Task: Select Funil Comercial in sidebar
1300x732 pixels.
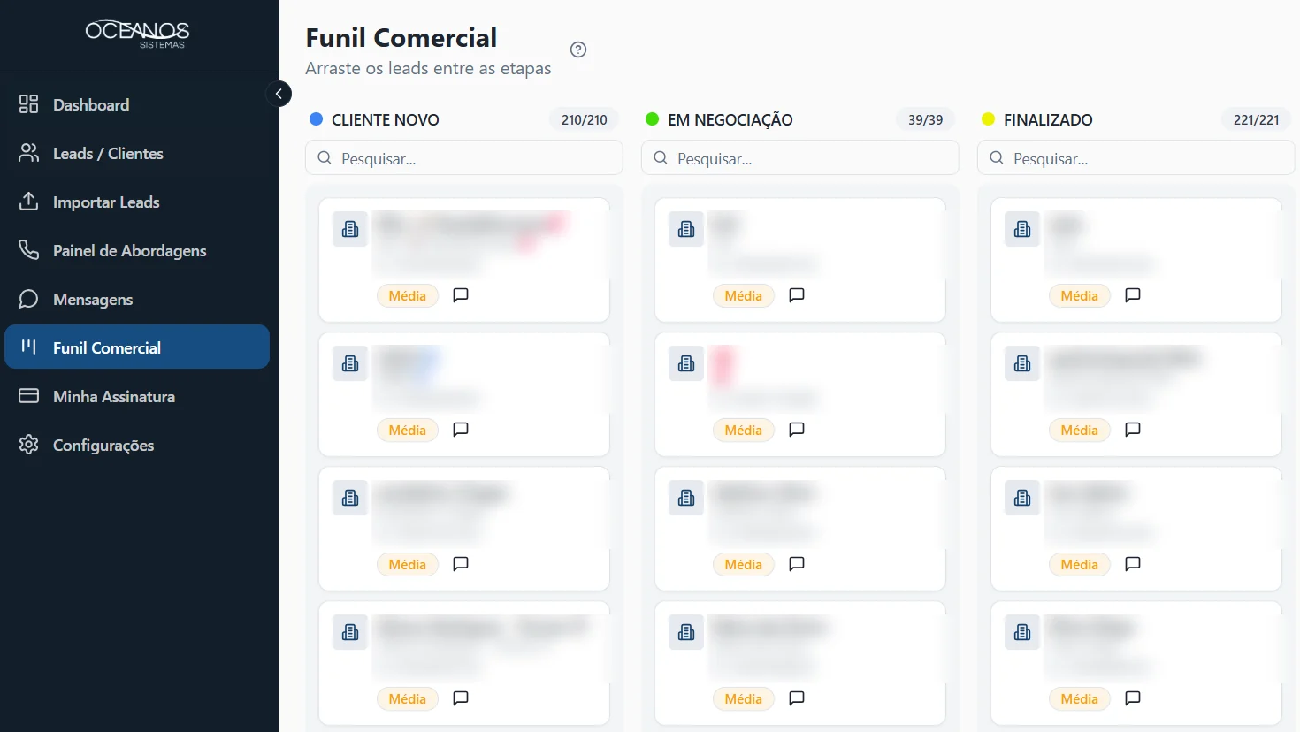Action: point(137,347)
